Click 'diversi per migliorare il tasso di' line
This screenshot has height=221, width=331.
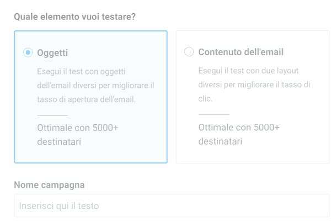coord(254,86)
